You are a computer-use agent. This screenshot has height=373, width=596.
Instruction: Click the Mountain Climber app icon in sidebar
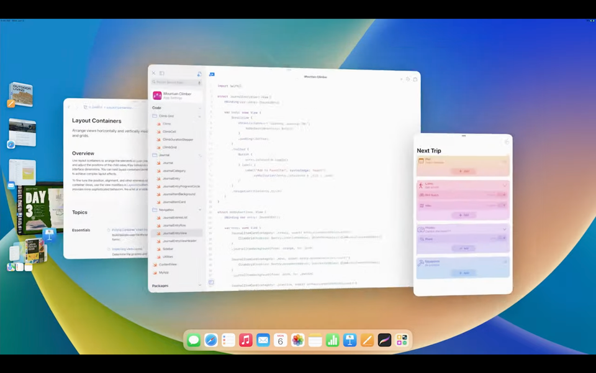point(157,95)
